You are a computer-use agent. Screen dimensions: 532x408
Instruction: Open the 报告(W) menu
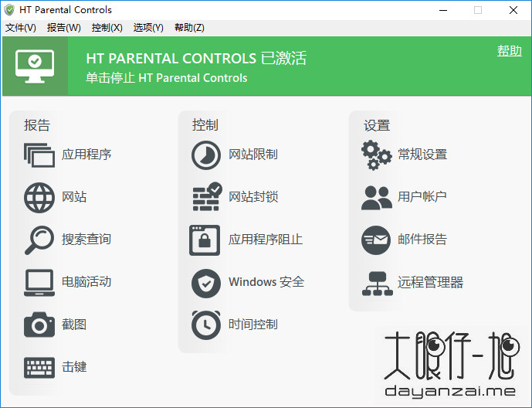64,28
